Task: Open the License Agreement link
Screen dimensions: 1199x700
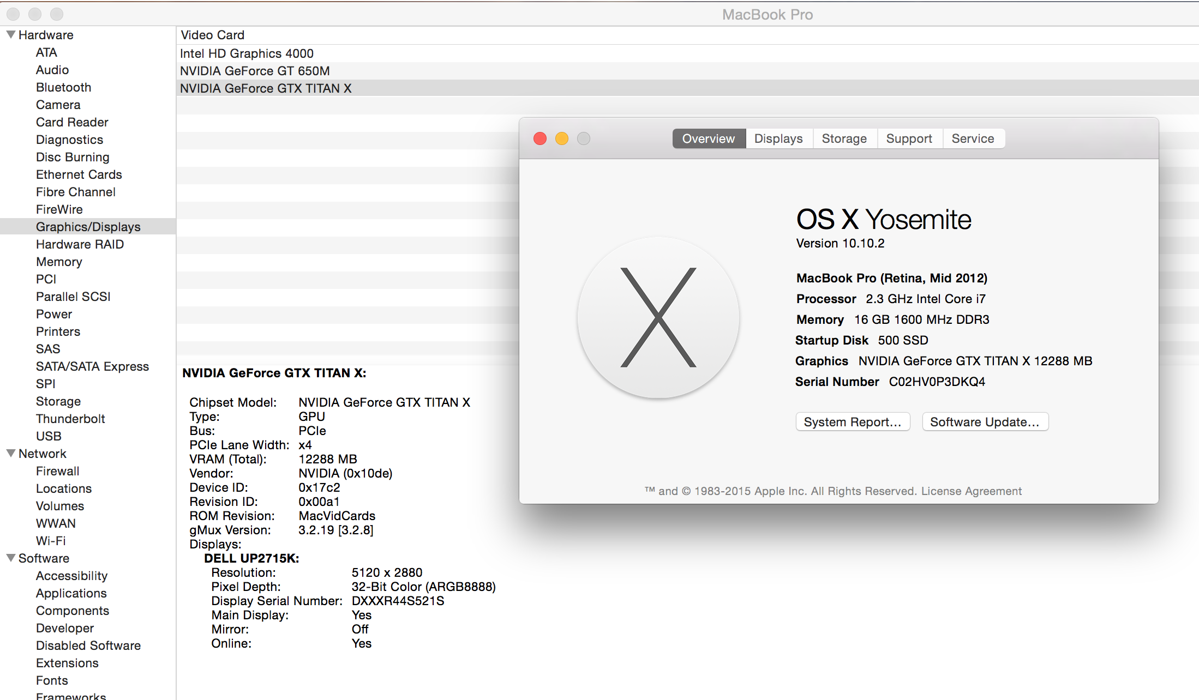Action: pyautogui.click(x=971, y=491)
